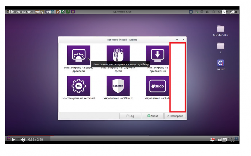Click the date and time in top panel
This screenshot has width=251, height=156.
(122, 12)
